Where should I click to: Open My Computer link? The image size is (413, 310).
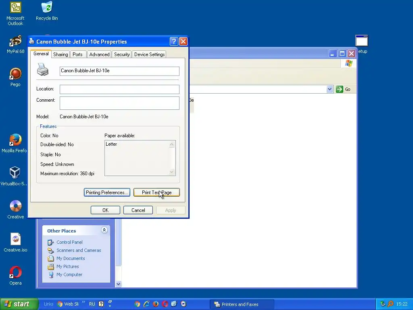tap(69, 274)
